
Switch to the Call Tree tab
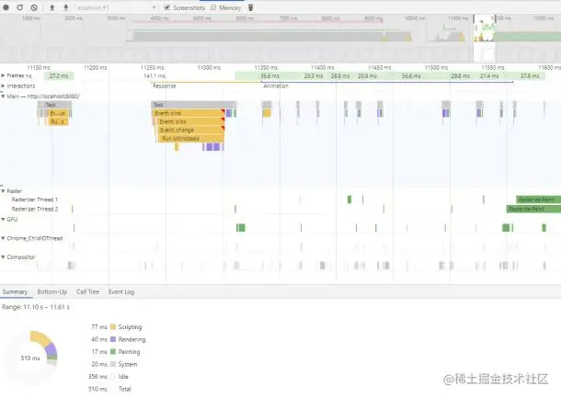pyautogui.click(x=87, y=291)
